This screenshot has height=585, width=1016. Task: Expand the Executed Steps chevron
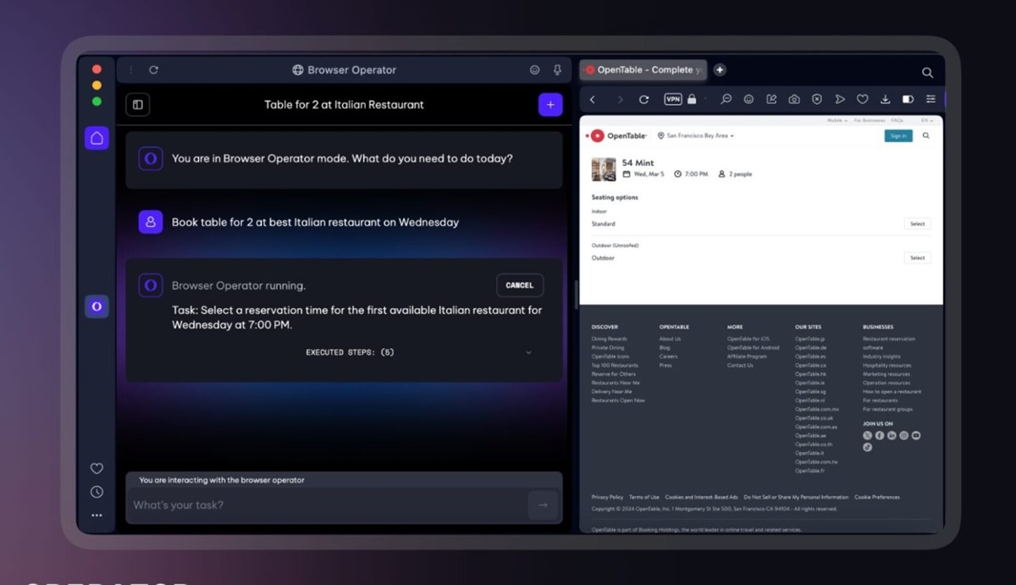click(x=528, y=352)
